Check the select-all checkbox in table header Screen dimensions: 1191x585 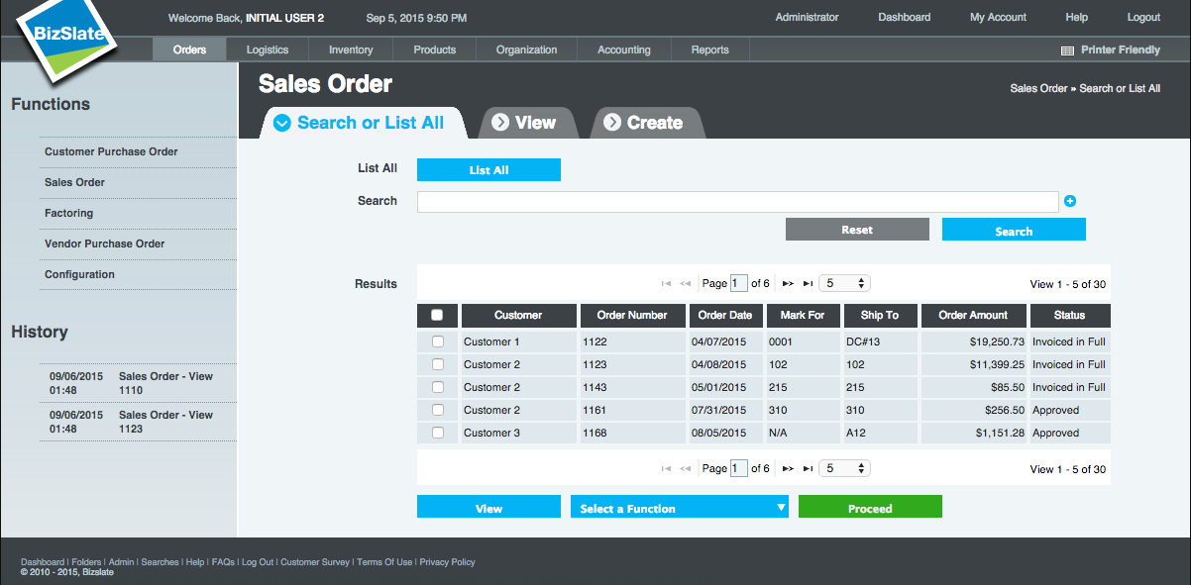click(438, 316)
